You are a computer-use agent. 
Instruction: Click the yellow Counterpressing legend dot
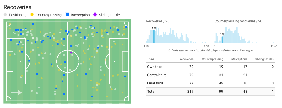32,15
